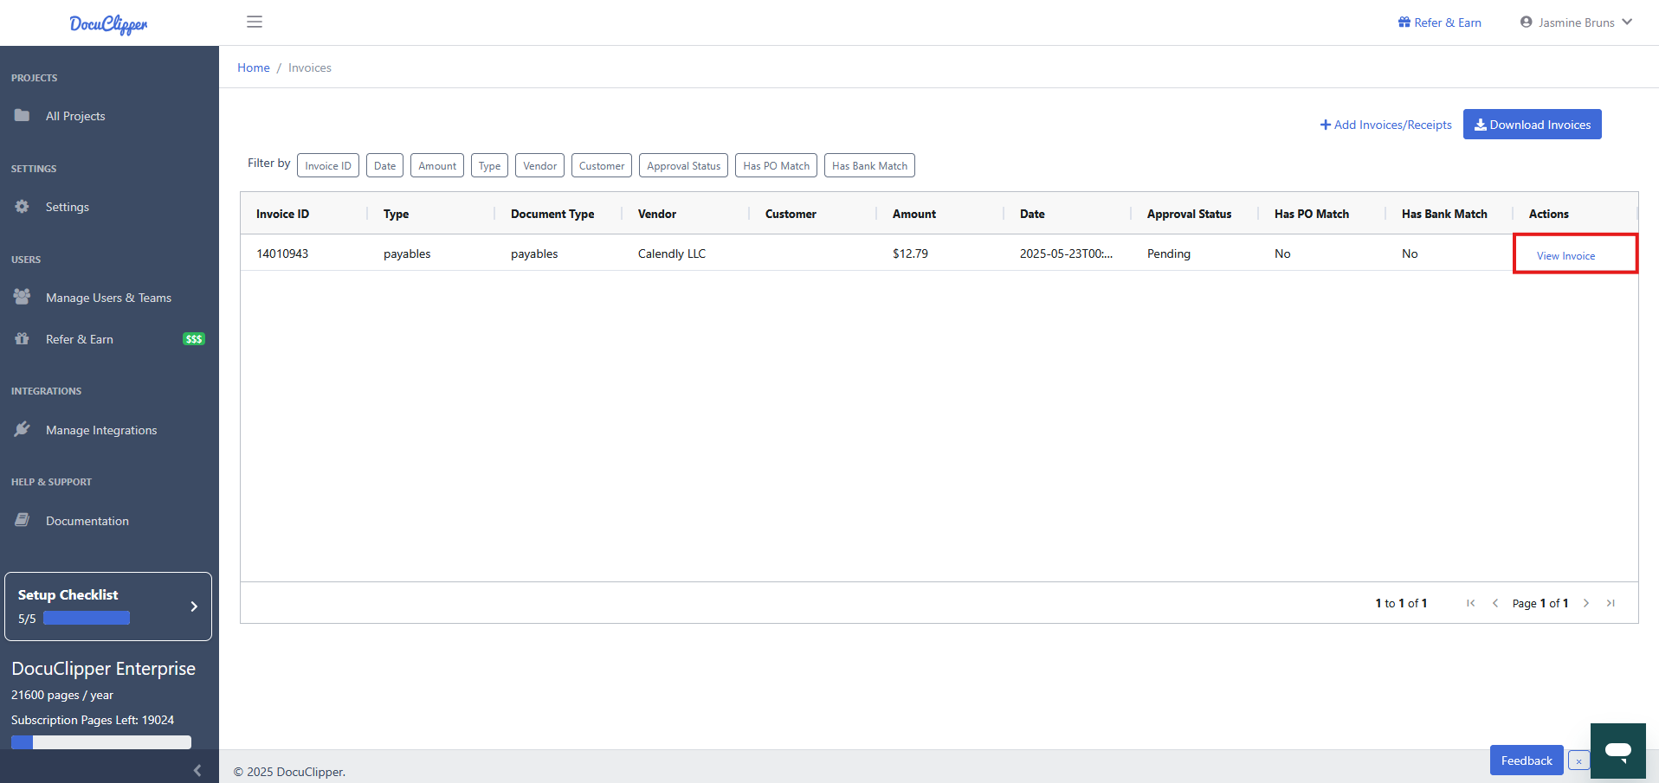Select the Home breadcrumb link
This screenshot has height=783, width=1659.
(x=253, y=67)
